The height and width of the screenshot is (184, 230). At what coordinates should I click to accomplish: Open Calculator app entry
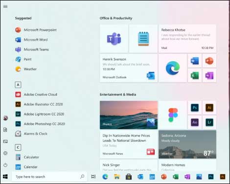pos(27,157)
